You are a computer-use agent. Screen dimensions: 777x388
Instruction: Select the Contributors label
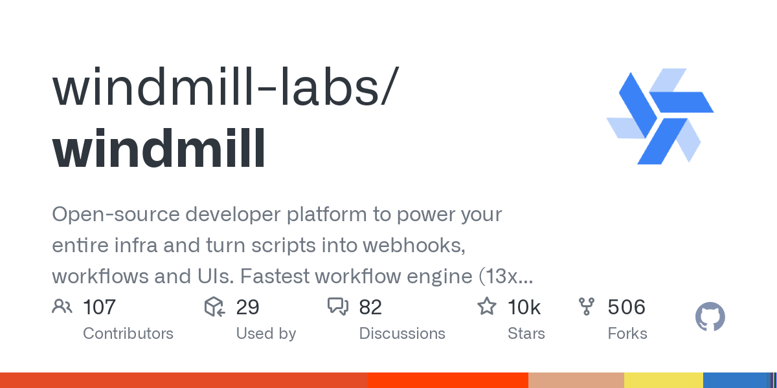pyautogui.click(x=128, y=334)
